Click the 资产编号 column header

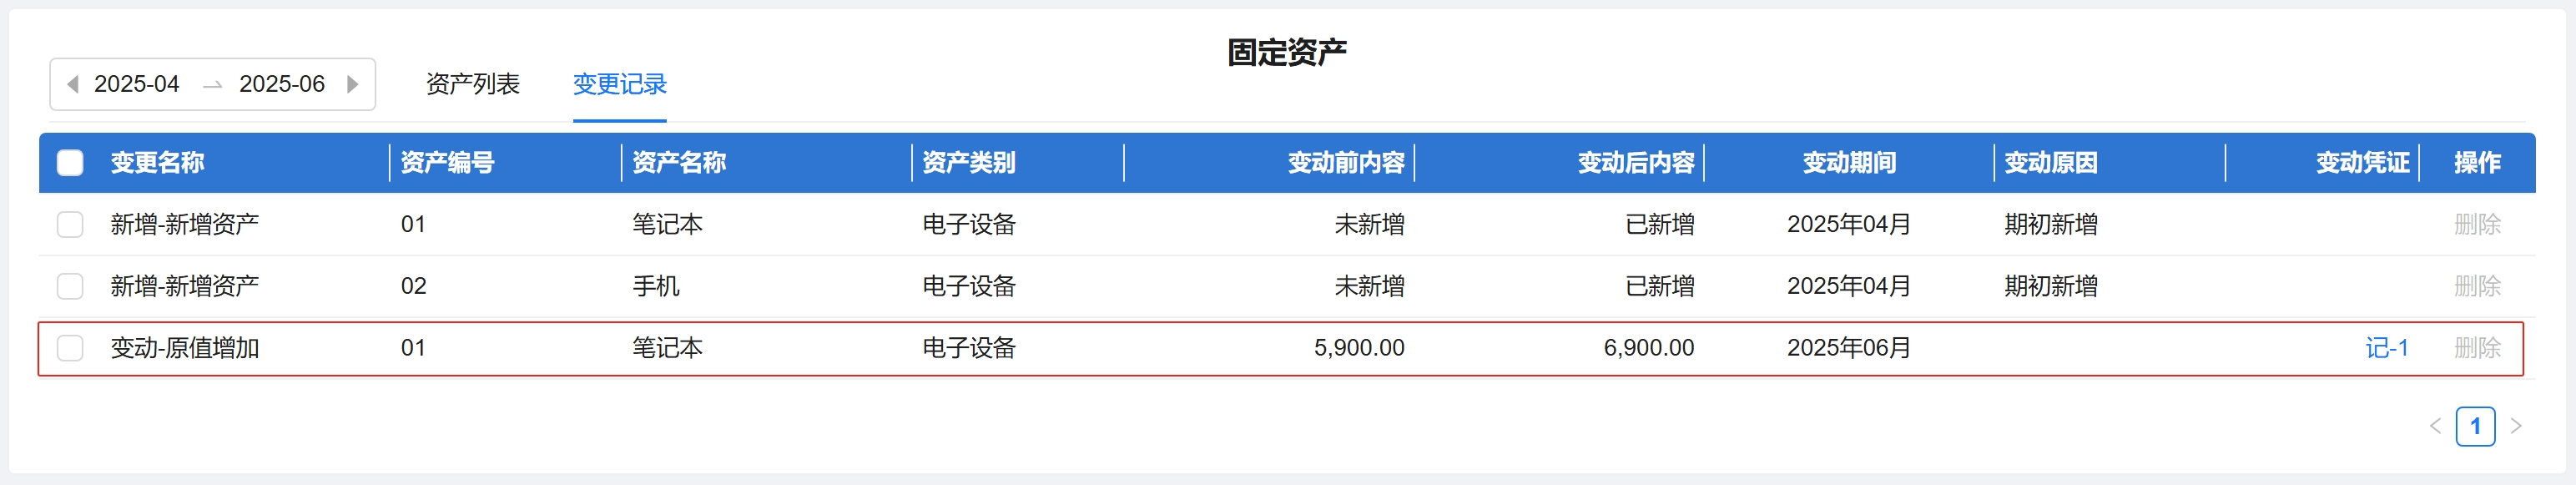[447, 162]
